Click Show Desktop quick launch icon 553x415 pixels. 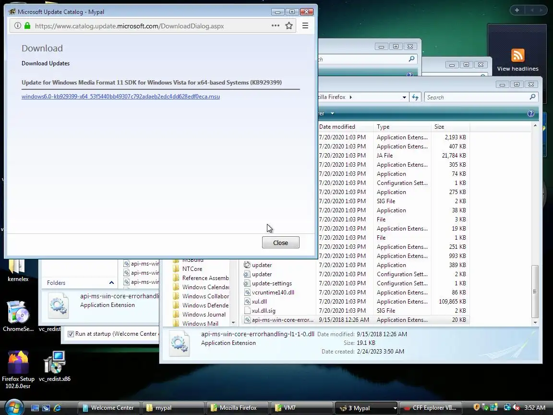coord(35,408)
